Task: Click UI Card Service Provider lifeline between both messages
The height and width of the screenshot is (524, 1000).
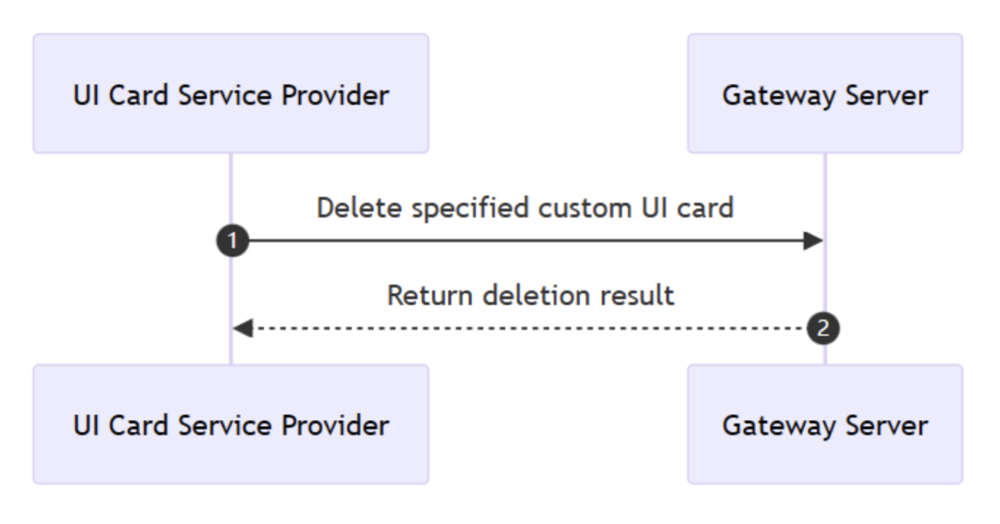Action: (x=231, y=285)
